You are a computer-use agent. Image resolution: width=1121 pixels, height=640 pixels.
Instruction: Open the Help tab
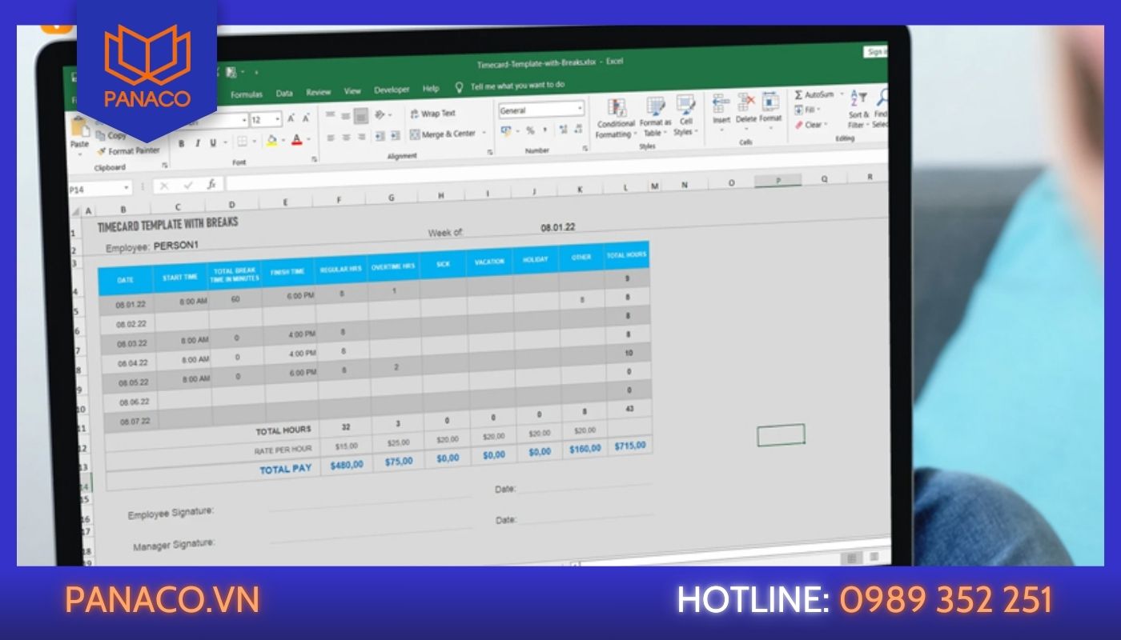coord(431,89)
